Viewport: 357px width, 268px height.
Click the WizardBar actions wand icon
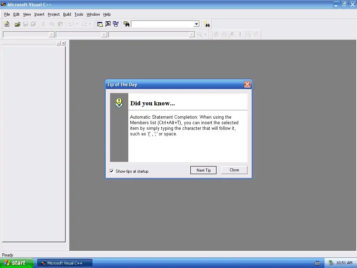click(x=199, y=35)
